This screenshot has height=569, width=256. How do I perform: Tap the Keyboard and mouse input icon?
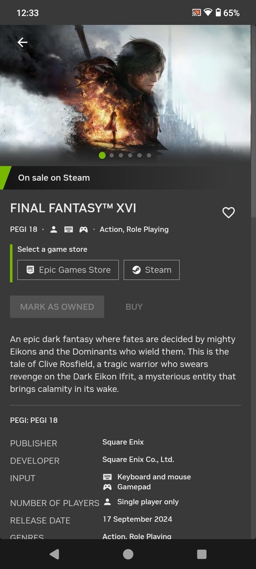pos(107,477)
